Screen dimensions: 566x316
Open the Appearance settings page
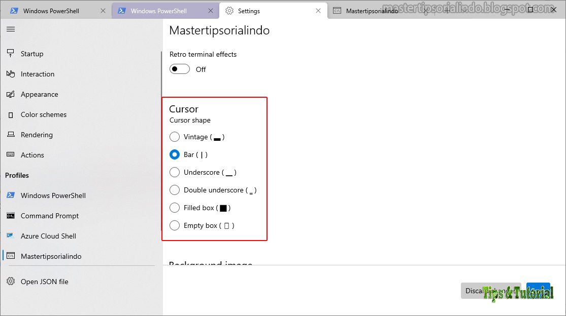pyautogui.click(x=11, y=94)
